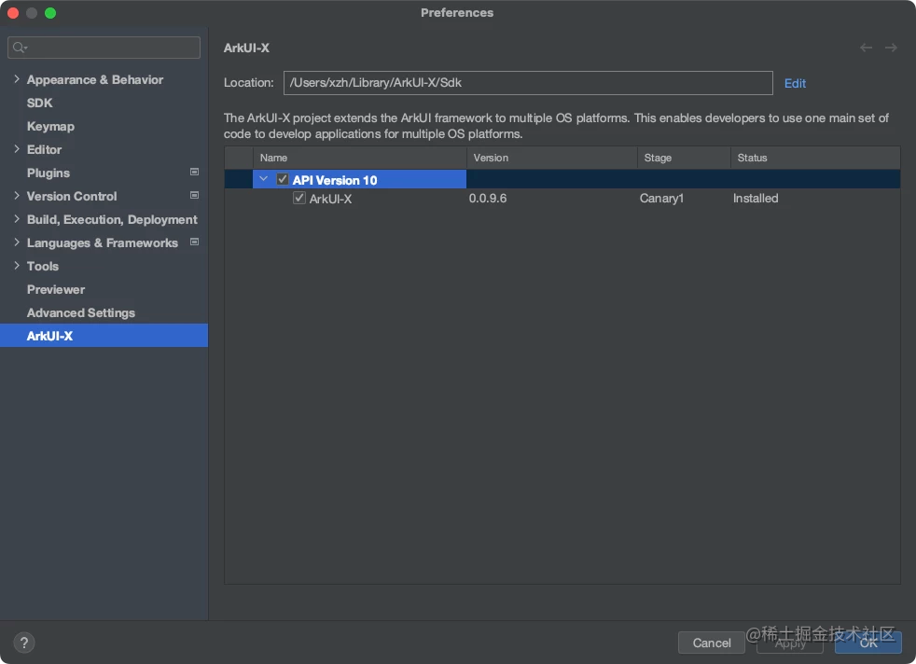The image size is (916, 664).
Task: Open the SDK settings page
Action: coord(40,103)
